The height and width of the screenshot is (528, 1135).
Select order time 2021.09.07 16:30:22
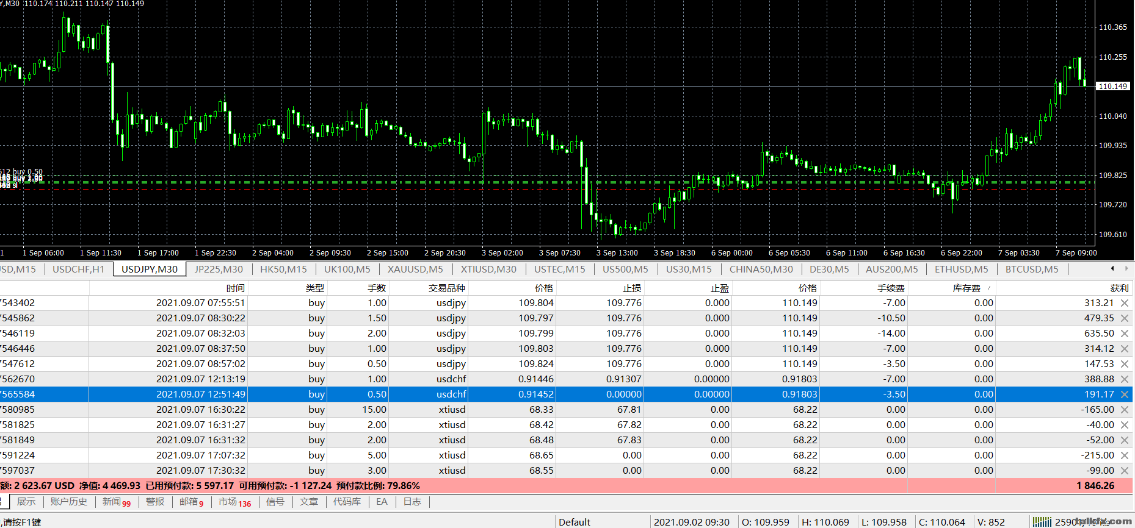click(x=201, y=410)
